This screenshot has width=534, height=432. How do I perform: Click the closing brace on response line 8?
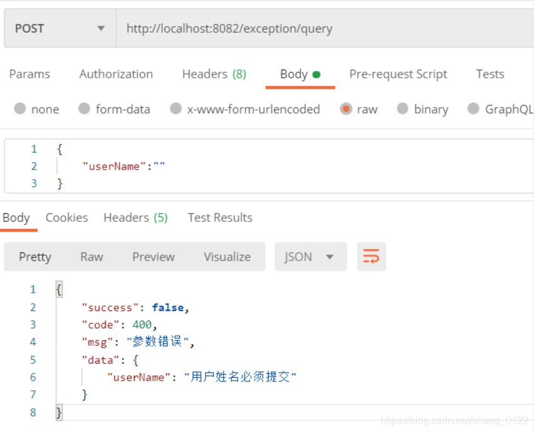click(x=59, y=412)
